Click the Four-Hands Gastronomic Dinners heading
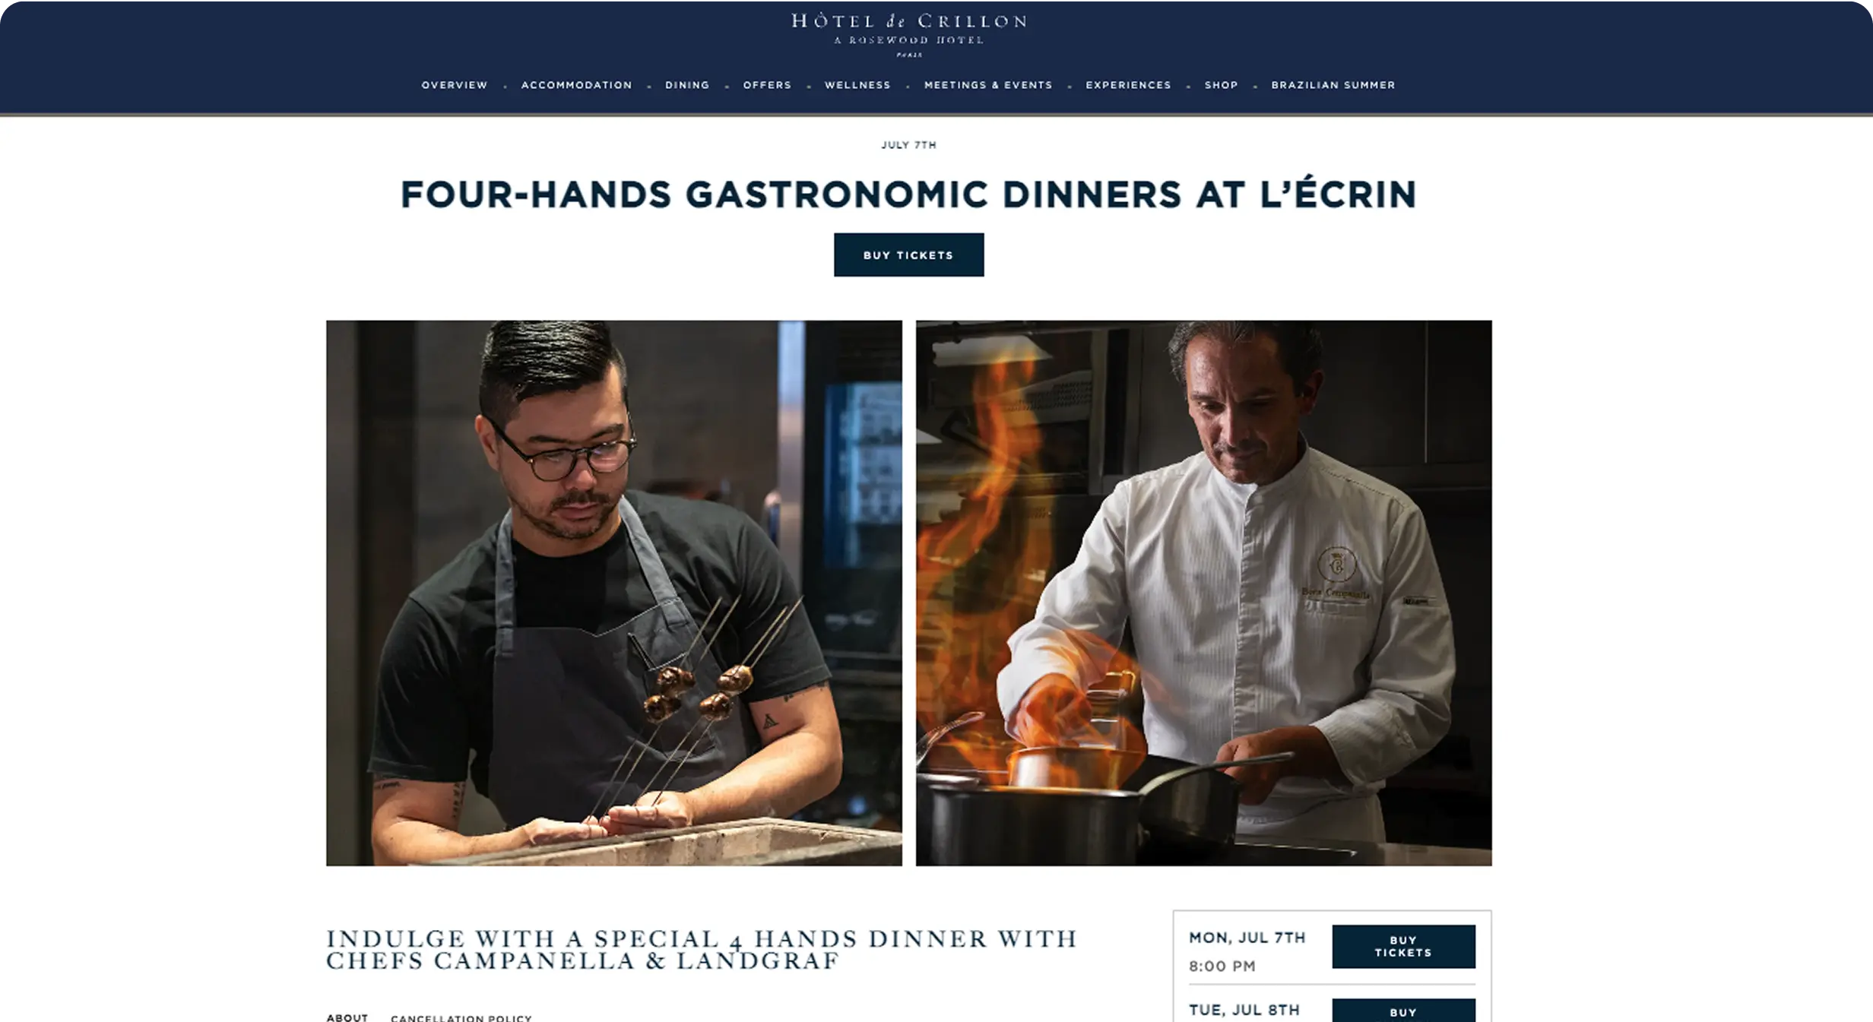 click(908, 194)
